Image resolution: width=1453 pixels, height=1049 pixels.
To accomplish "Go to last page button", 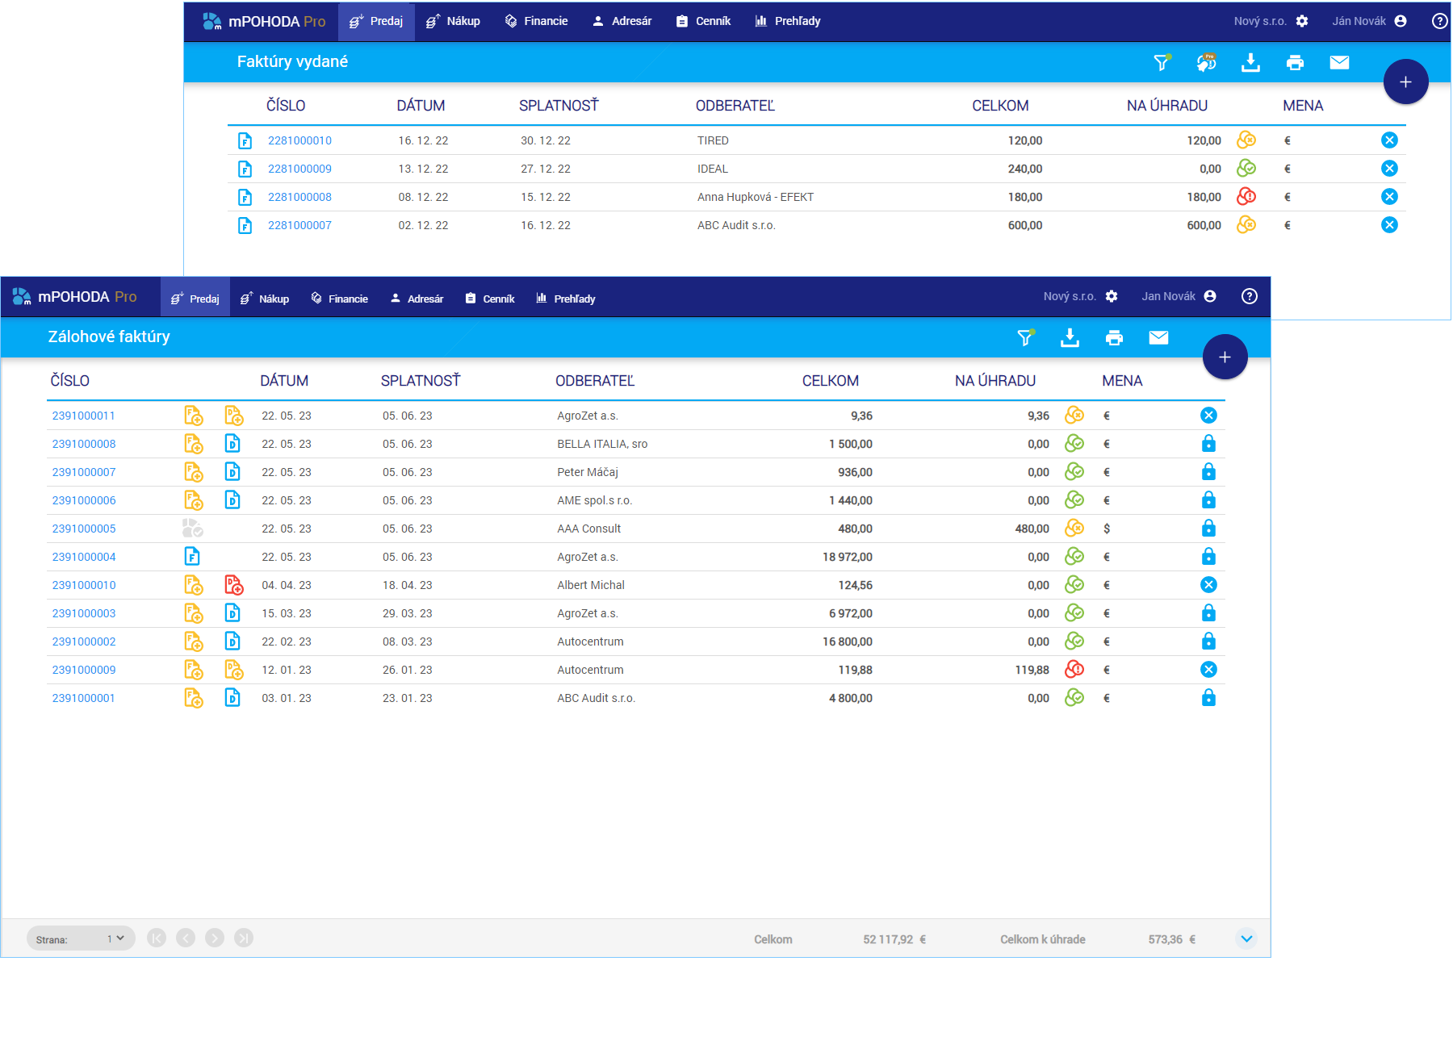I will 244,938.
